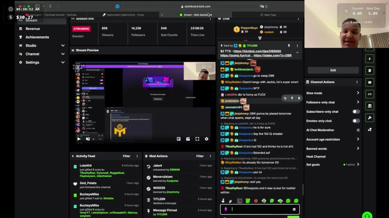
Task: Open the broadcast signal widget in right rail
Action: (x=370, y=94)
